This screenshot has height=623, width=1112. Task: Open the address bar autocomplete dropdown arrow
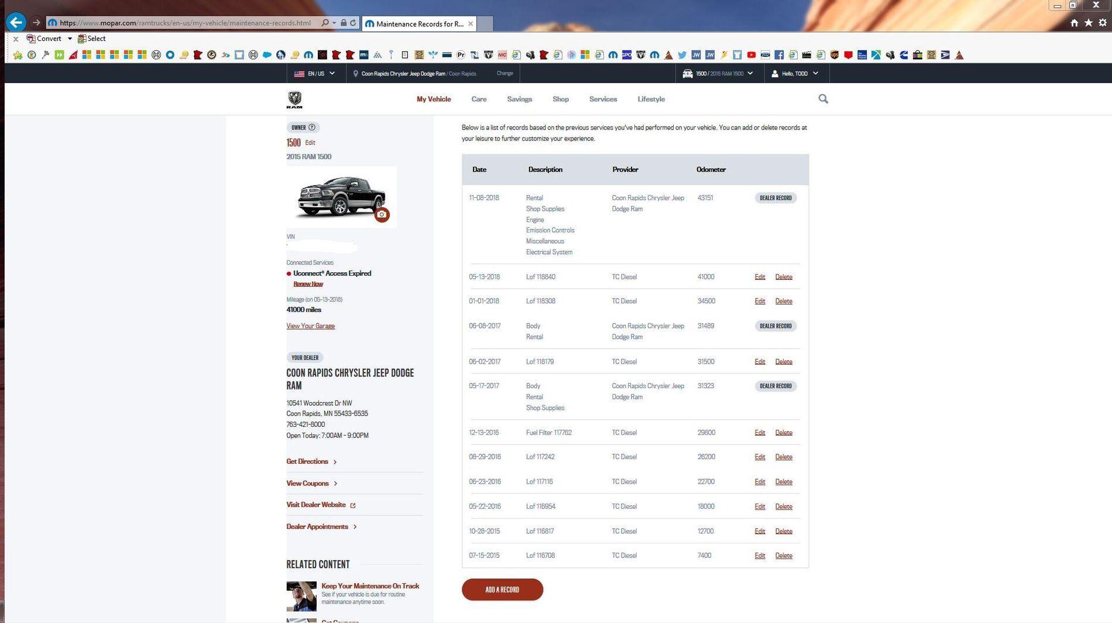pos(334,23)
